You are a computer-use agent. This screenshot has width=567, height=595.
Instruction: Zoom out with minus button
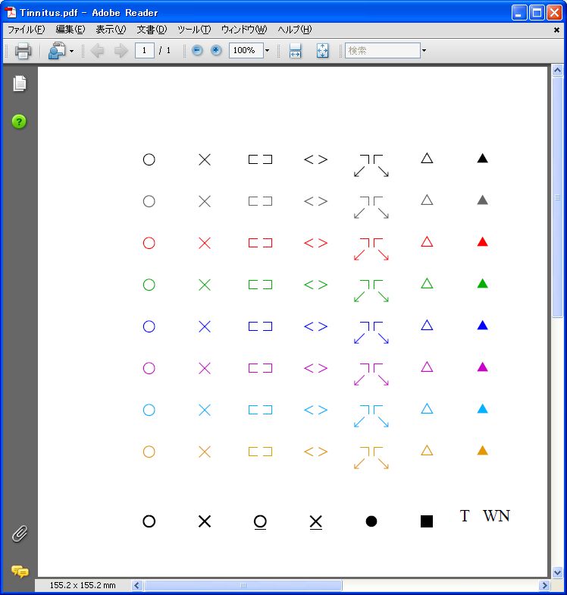pyautogui.click(x=197, y=50)
